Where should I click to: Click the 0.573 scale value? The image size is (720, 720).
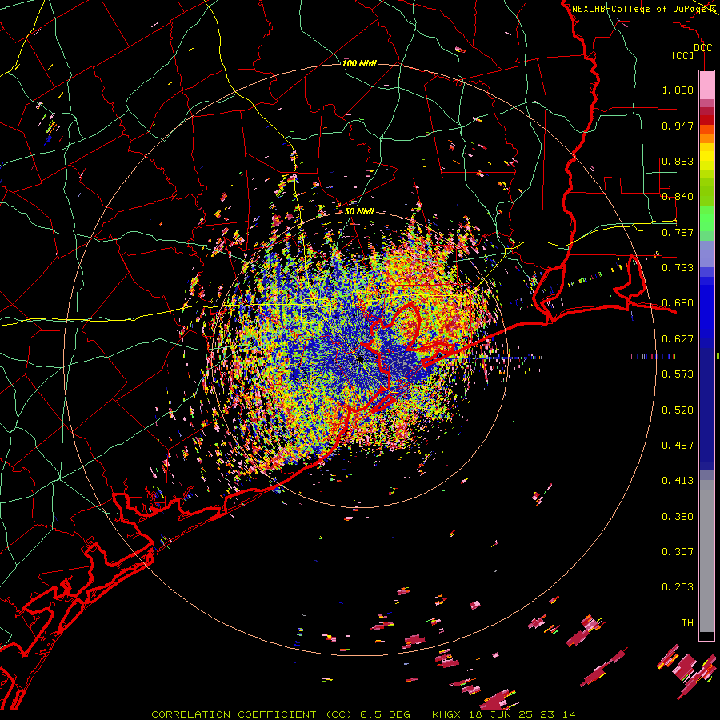[678, 374]
